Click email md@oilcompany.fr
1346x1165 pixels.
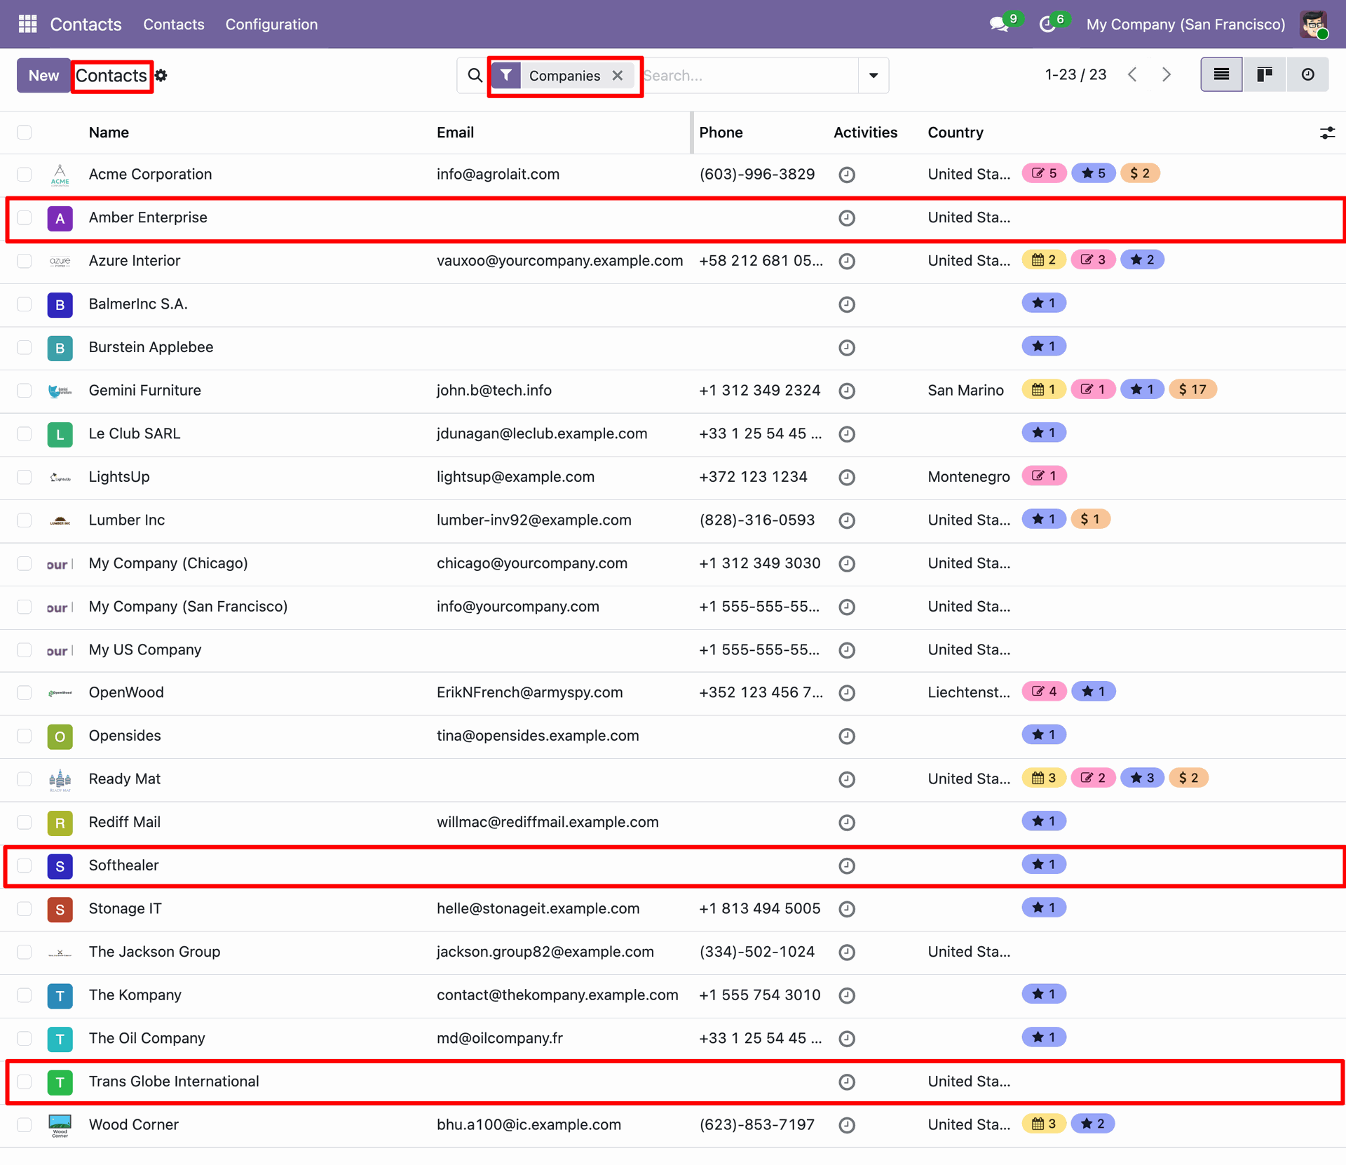pyautogui.click(x=500, y=1039)
